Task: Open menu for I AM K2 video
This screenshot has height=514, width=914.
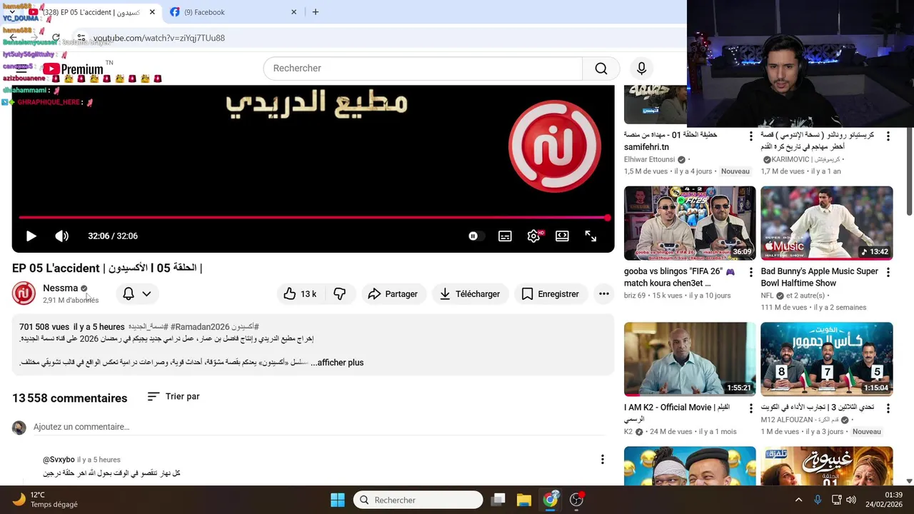Action: click(x=750, y=408)
